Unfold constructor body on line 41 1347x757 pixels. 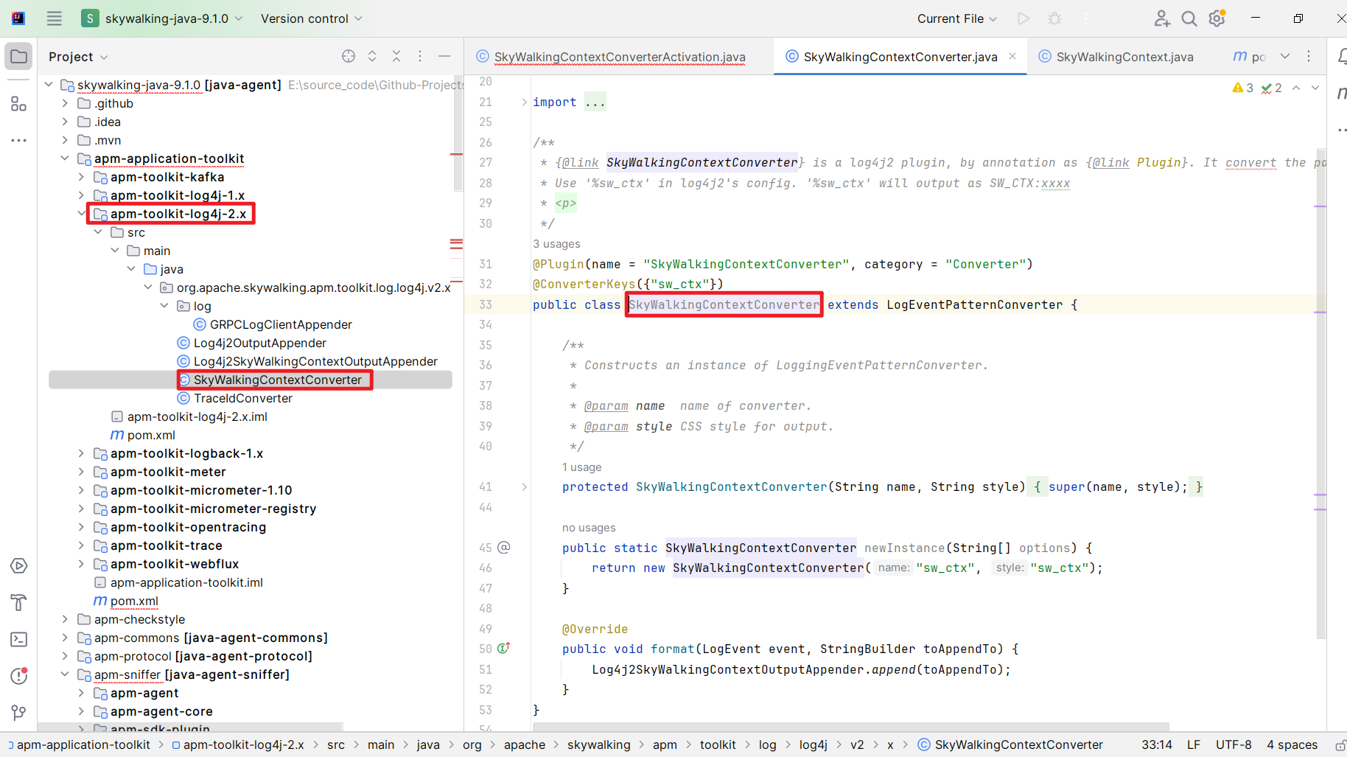point(525,486)
